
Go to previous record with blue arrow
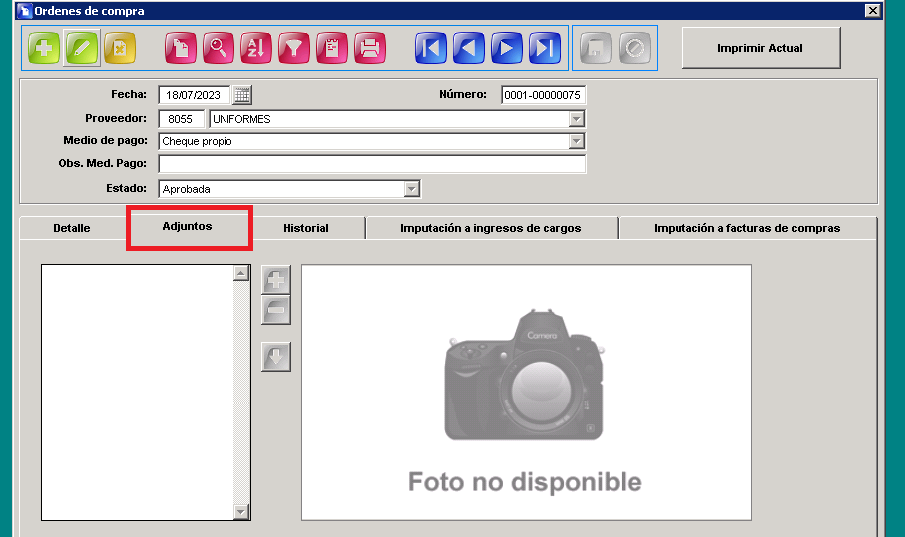[469, 48]
